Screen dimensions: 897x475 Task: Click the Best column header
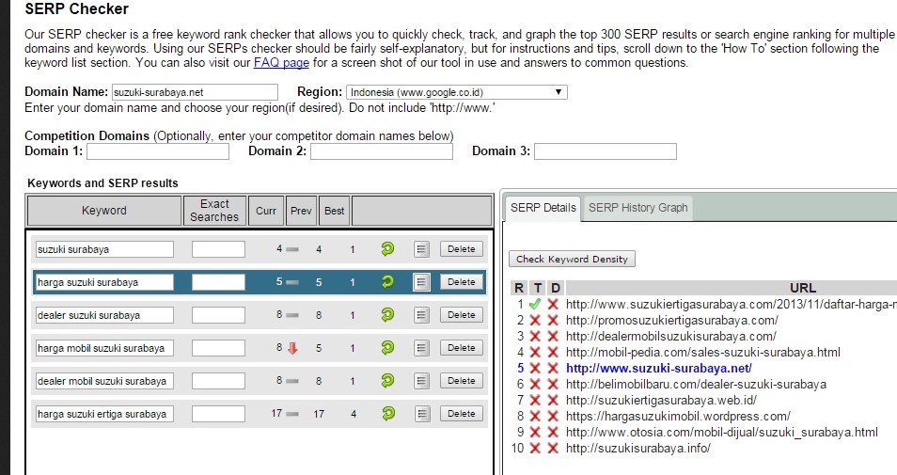pyautogui.click(x=335, y=211)
